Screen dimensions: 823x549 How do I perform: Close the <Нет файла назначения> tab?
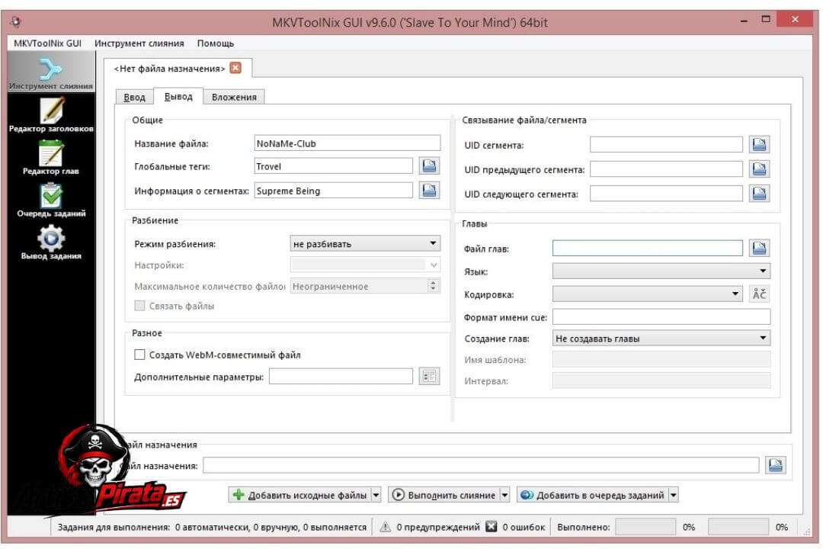pyautogui.click(x=235, y=69)
